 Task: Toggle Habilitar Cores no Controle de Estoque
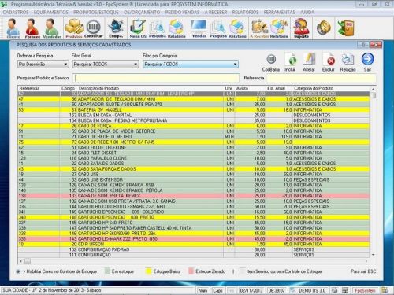pos(18,271)
